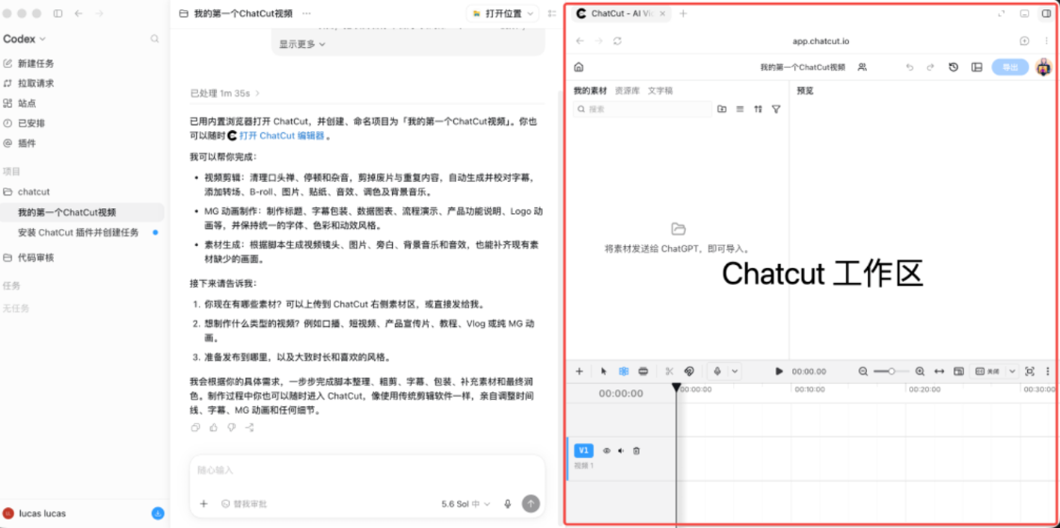Open the Codex dropdown in sidebar

[x=24, y=40]
